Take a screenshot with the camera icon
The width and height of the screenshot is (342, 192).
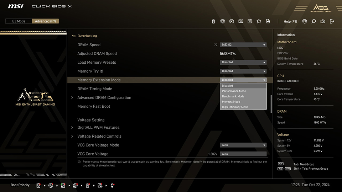tap(323, 21)
